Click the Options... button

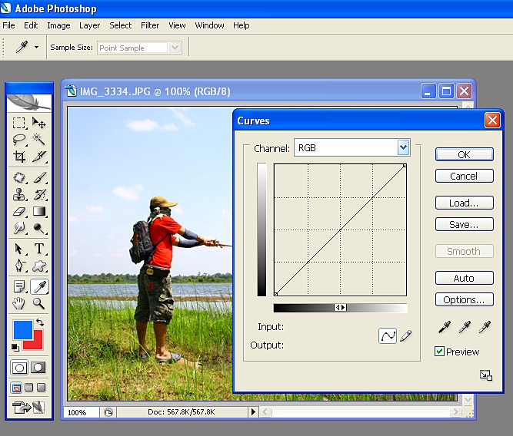(x=465, y=299)
